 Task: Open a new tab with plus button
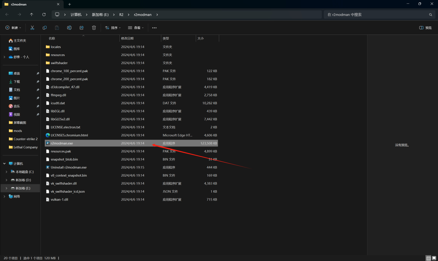(69, 4)
